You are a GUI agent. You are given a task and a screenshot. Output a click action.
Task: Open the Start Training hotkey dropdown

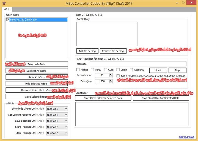click(57, 127)
